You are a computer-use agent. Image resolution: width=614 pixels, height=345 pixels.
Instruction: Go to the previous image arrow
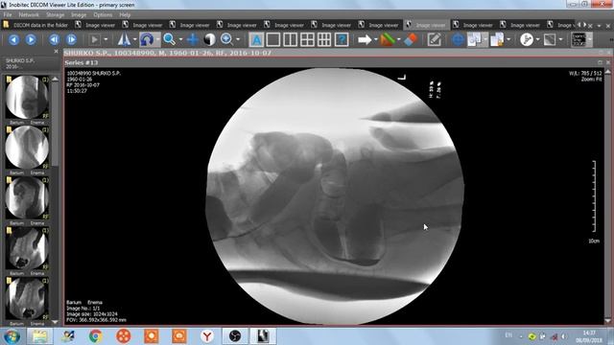tap(14, 39)
